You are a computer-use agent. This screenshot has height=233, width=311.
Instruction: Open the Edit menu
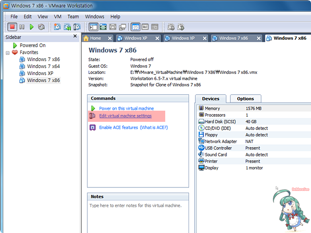point(28,17)
